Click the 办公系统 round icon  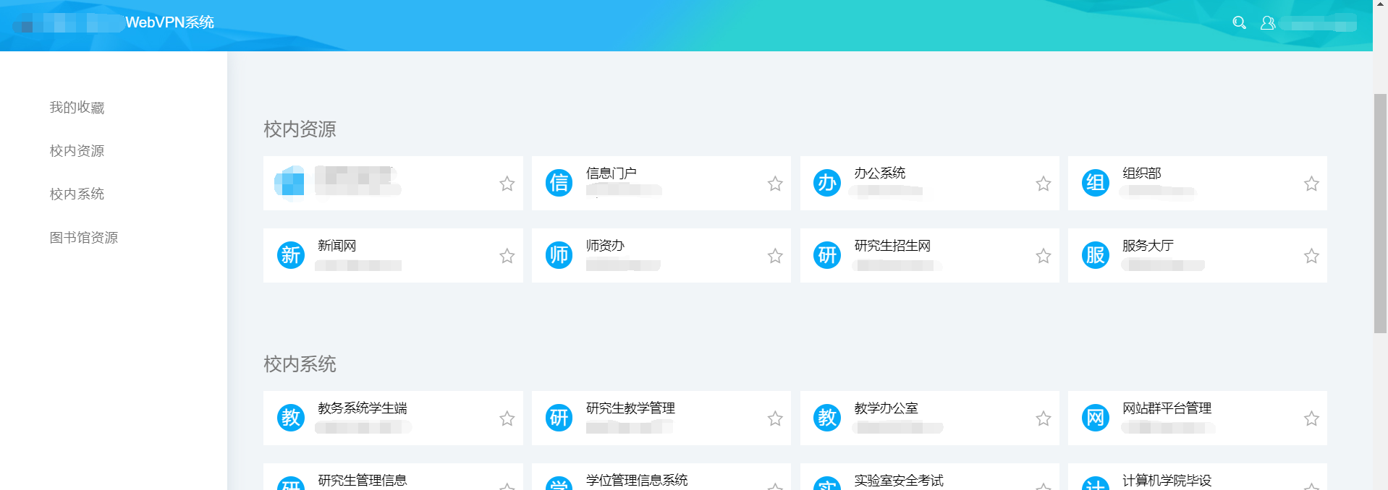827,183
